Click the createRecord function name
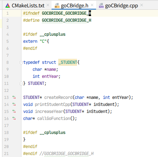 click(x=58, y=98)
